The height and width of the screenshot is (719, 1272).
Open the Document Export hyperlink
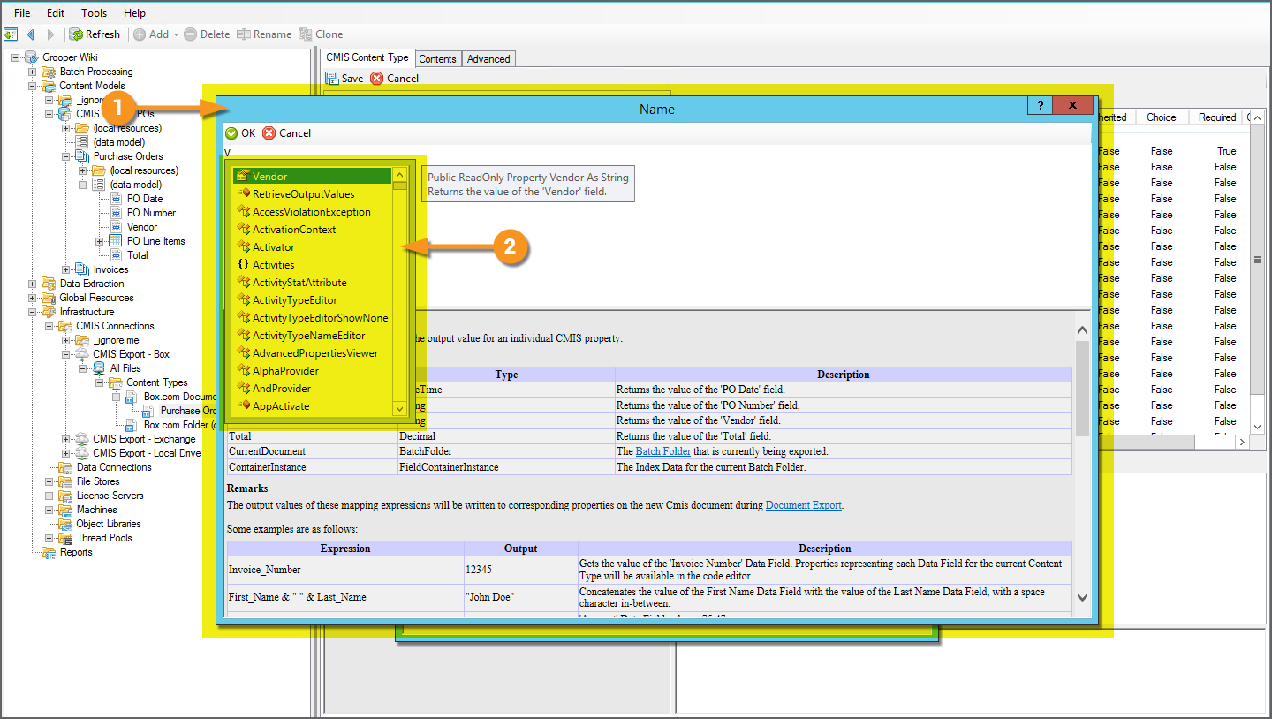803,505
